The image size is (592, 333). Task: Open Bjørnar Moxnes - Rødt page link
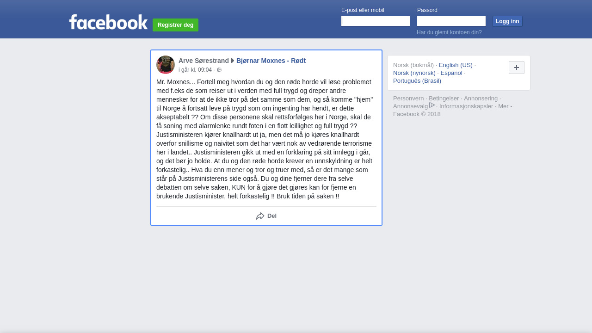coord(271,61)
